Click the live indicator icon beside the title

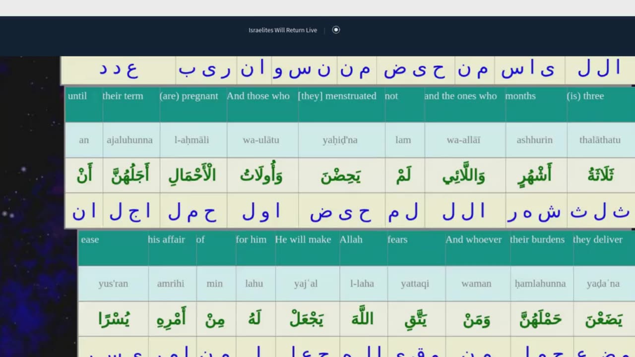tap(336, 30)
